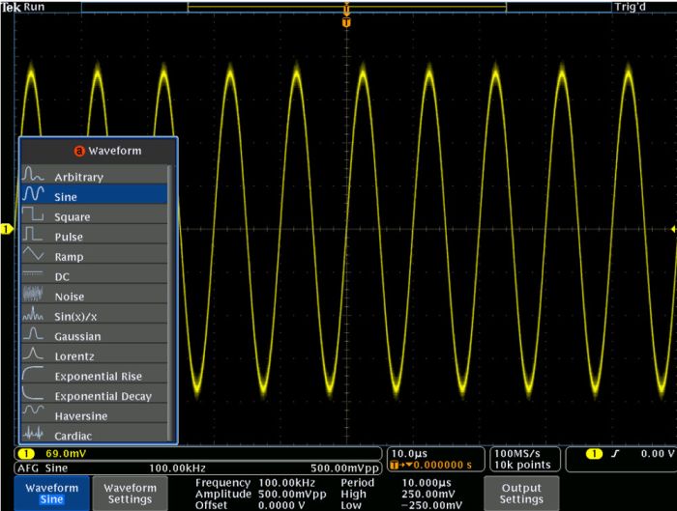
Task: Click the Cardiac waveform icon
Action: tap(33, 433)
